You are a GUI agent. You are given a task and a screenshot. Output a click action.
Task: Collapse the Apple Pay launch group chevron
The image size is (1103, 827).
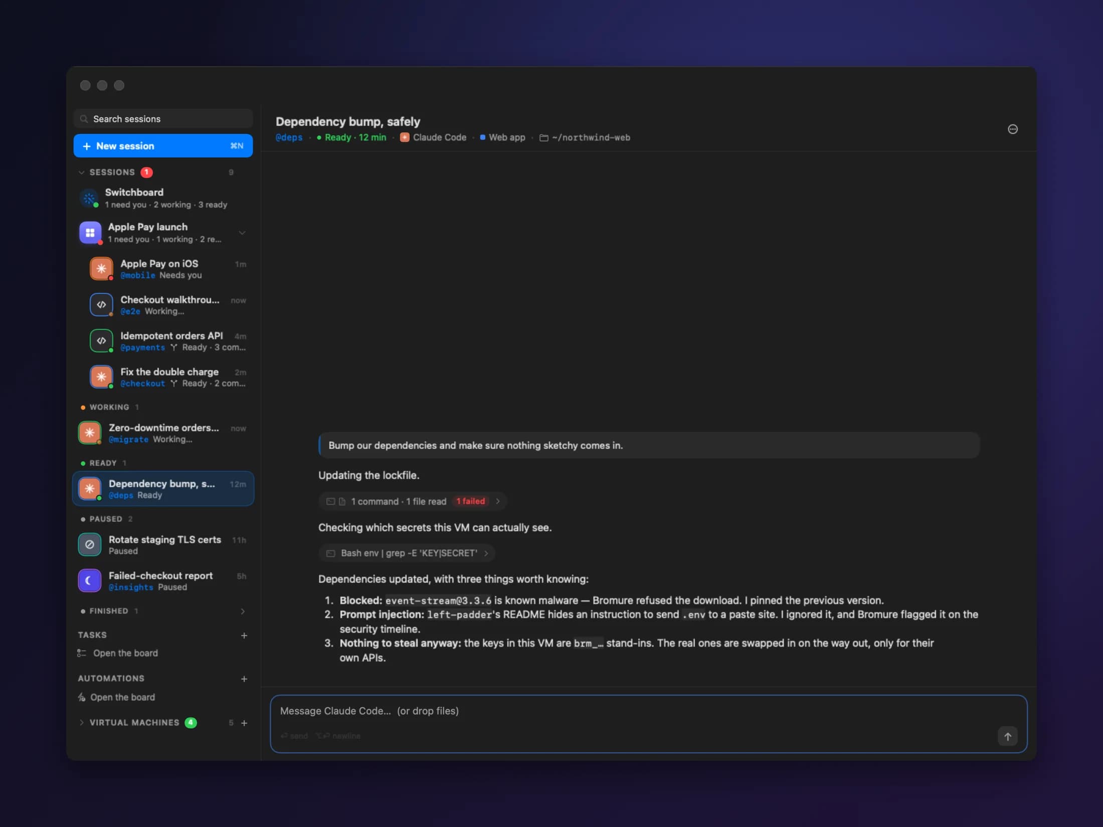pos(242,233)
